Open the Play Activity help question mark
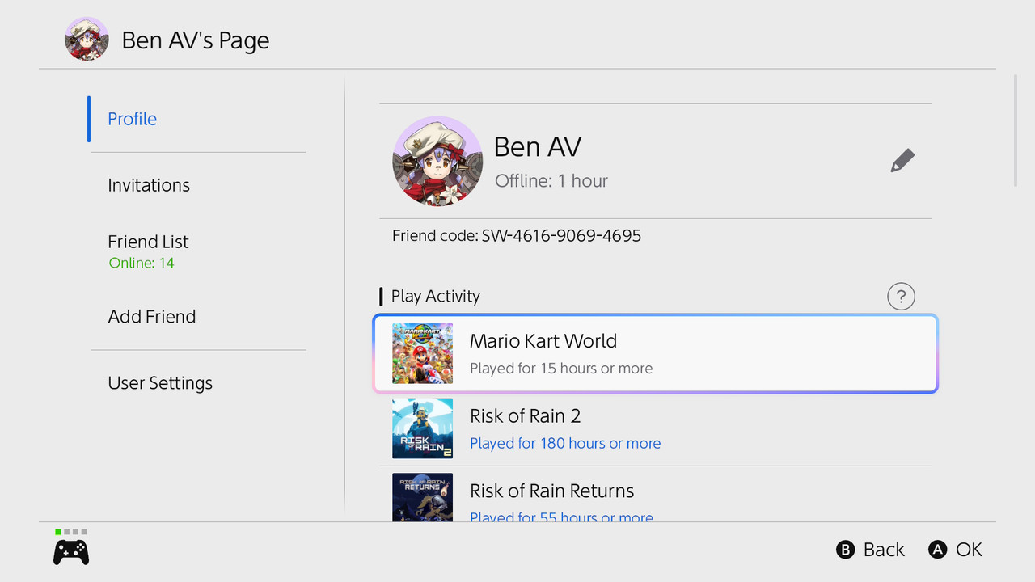 tap(901, 296)
